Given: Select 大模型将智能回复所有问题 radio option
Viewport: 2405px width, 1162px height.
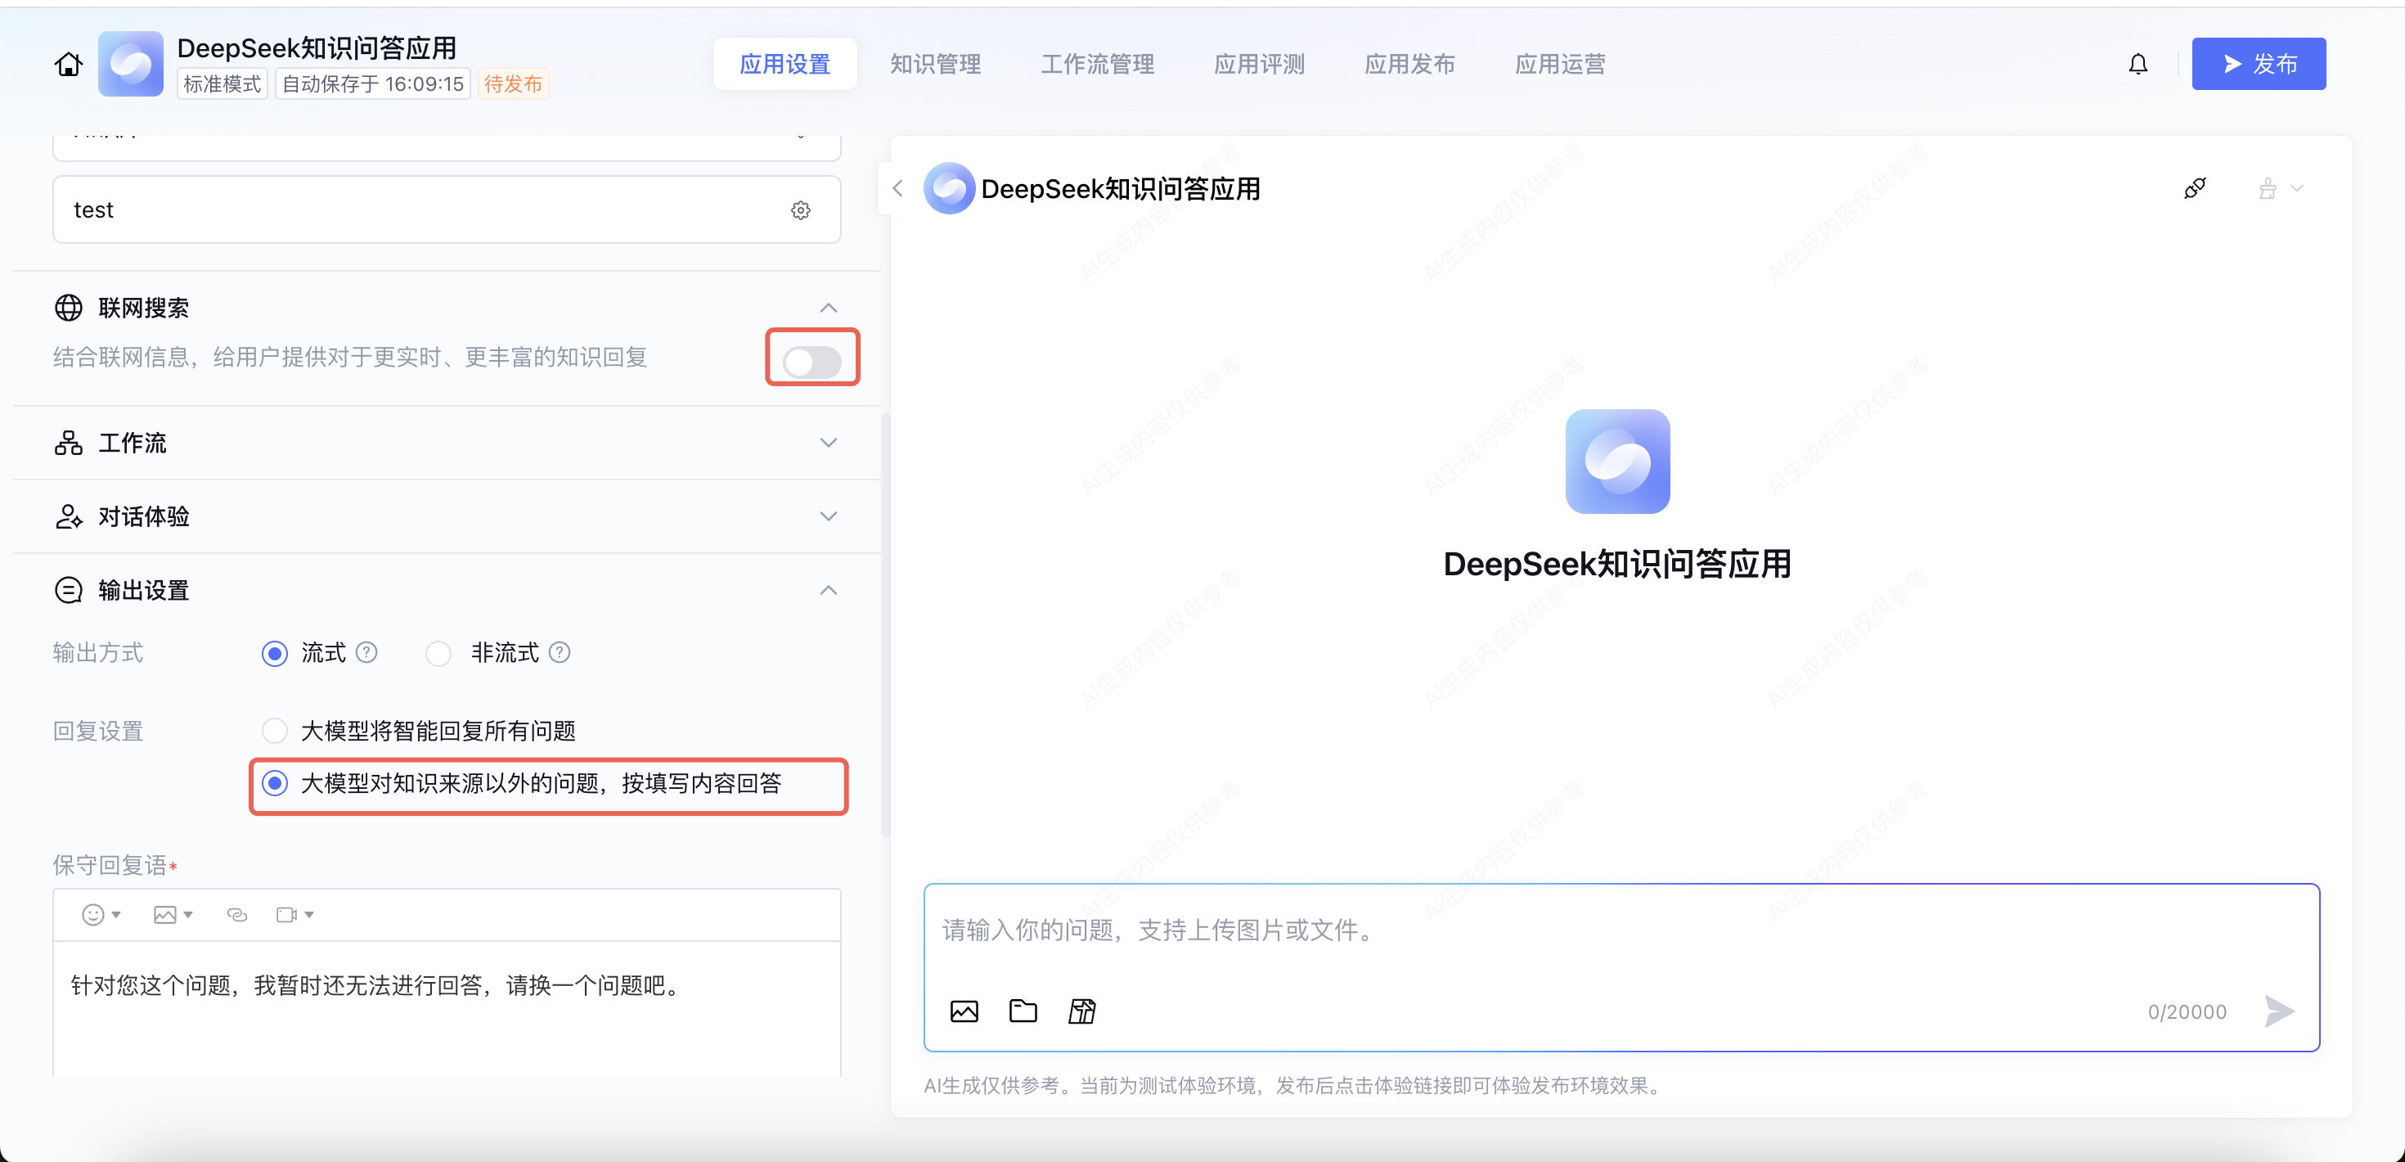Looking at the screenshot, I should click(x=275, y=731).
